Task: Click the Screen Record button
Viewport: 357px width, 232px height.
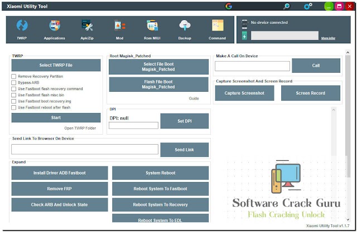Action: [311, 93]
